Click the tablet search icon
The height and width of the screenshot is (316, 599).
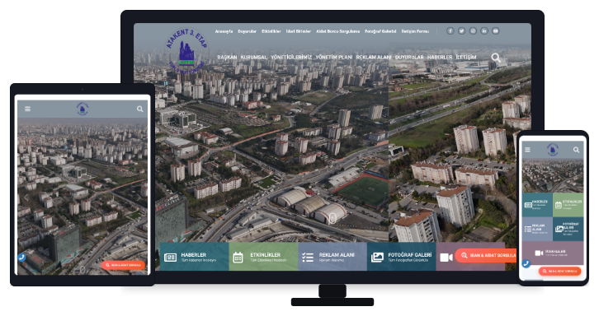pos(139,109)
